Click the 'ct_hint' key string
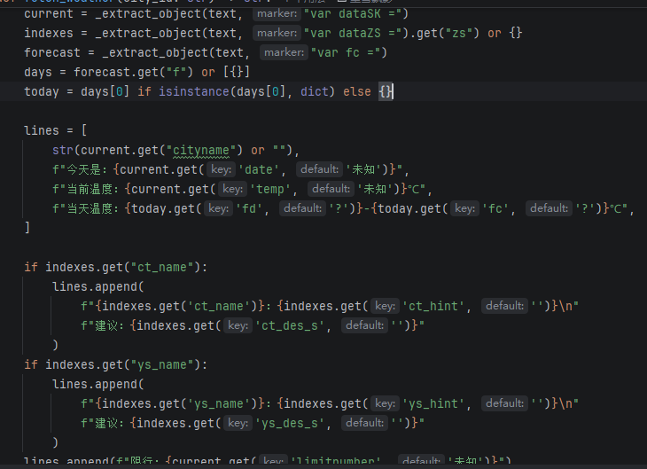 click(x=433, y=307)
